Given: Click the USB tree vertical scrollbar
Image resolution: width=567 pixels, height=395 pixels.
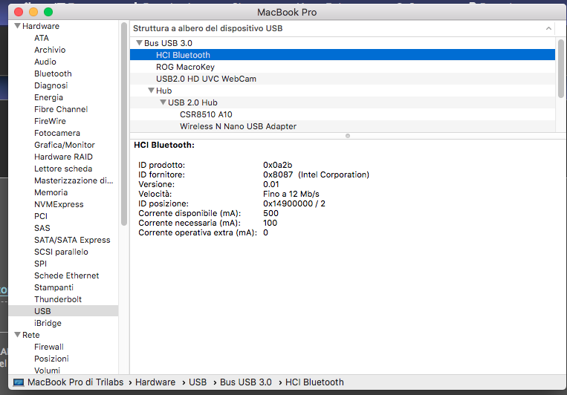Looking at the screenshot, I should tap(561, 68).
